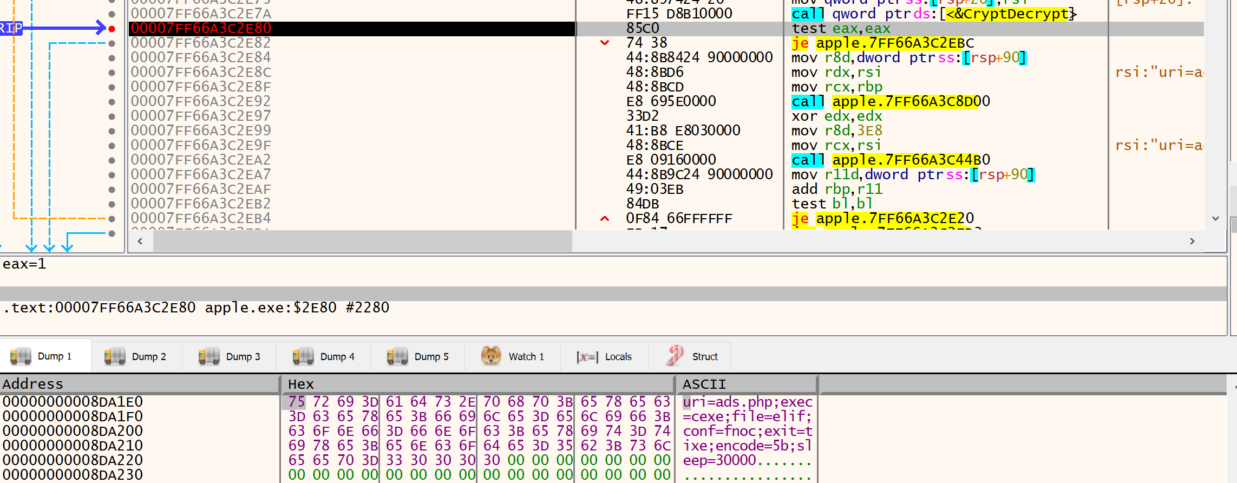
Task: Open the Struct tab
Action: point(690,356)
